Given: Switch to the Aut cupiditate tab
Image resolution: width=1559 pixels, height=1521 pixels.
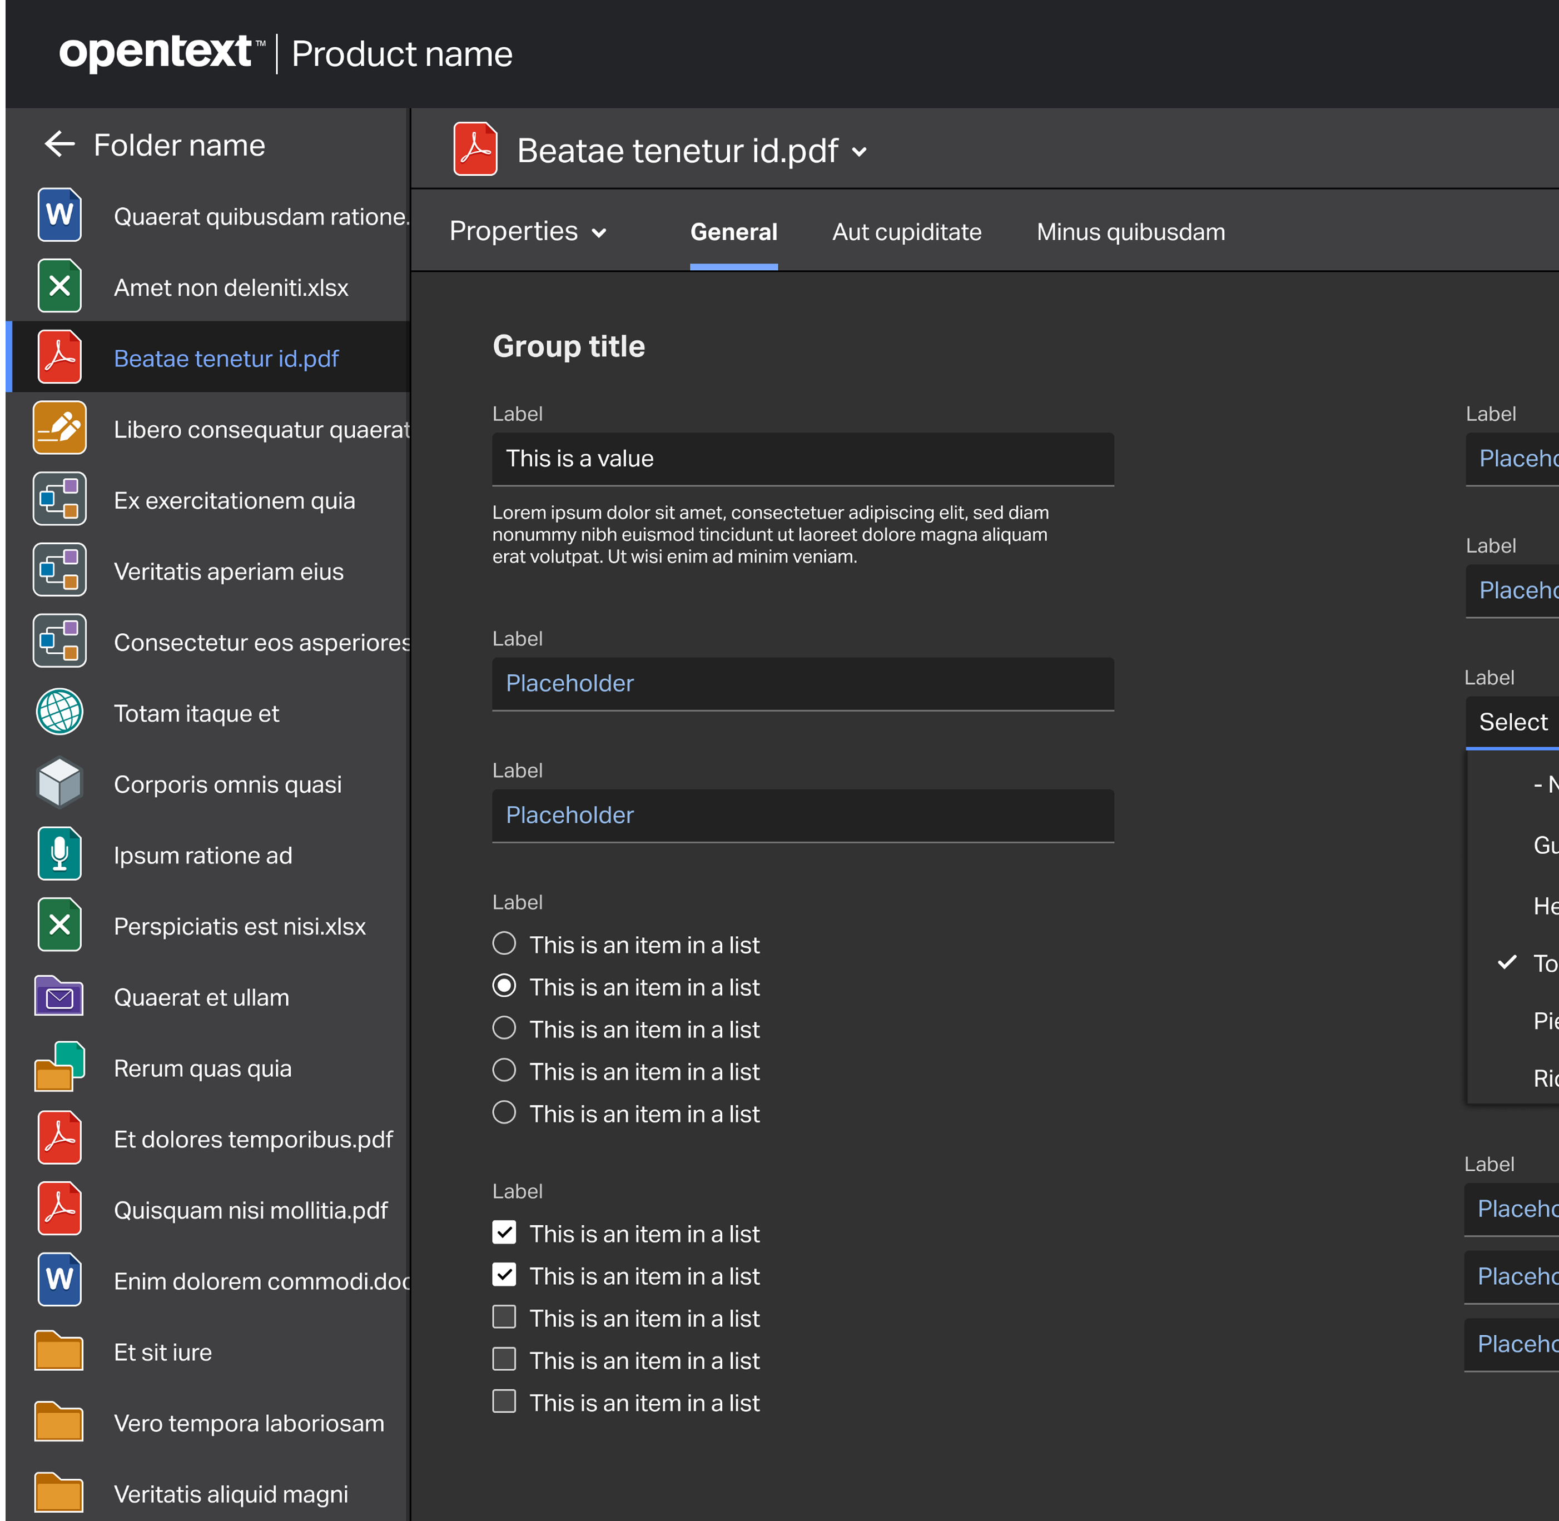Looking at the screenshot, I should coord(907,231).
